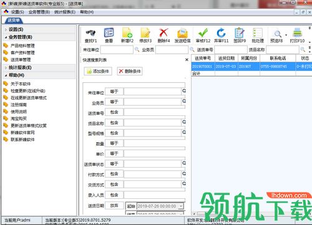Viewport: 312px width, 225px height.
Task: Print using the 打印F10 printer icon
Action: click(x=298, y=33)
